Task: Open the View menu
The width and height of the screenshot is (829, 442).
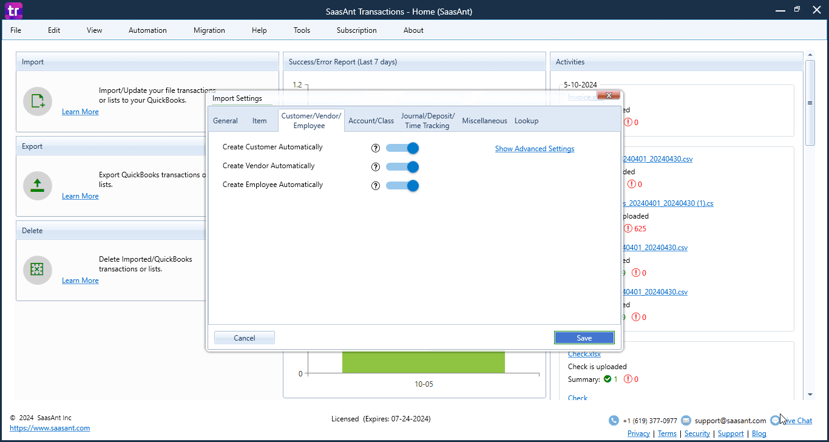Action: point(95,30)
